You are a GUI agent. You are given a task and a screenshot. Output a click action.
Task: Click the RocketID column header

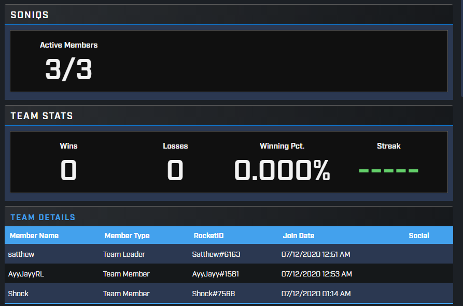pos(209,236)
